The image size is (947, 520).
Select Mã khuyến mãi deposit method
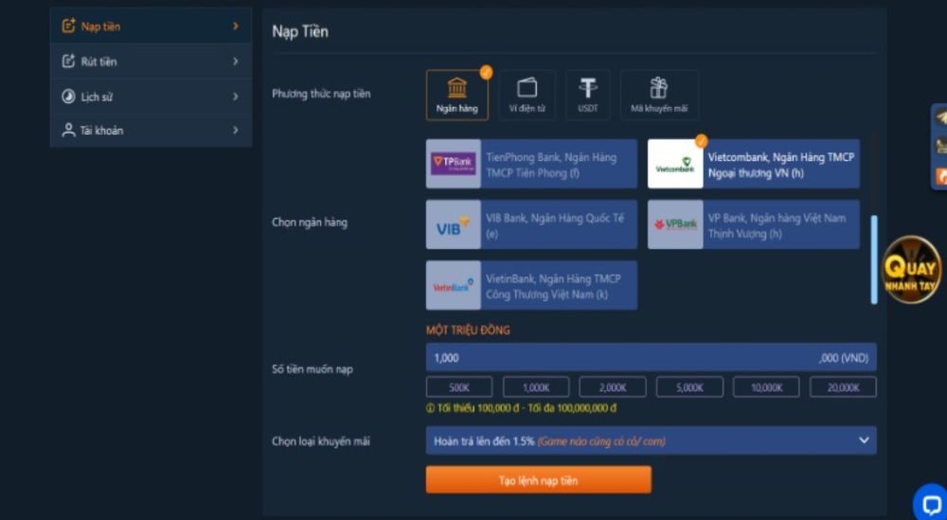click(659, 95)
